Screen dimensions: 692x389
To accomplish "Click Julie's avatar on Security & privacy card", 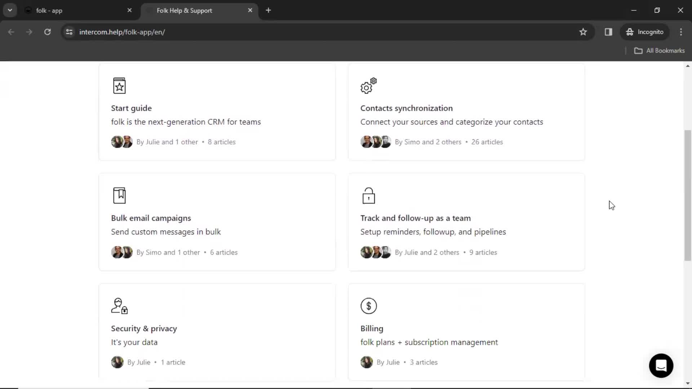I will (117, 362).
